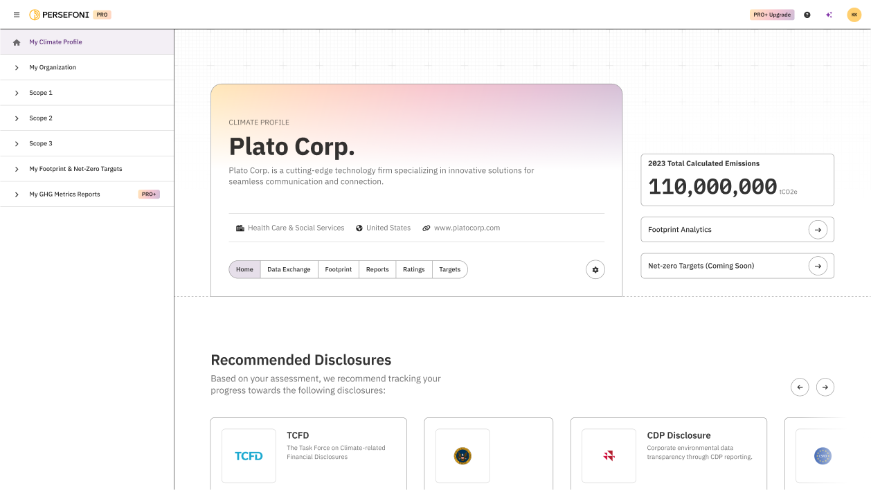Open the hamburger navigation menu
Screen dimensions: 871x490
16,14
